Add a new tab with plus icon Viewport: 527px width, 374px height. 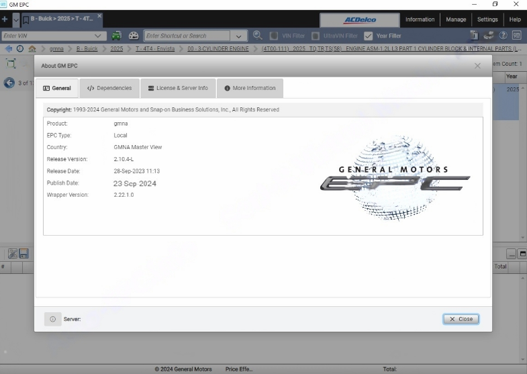click(x=5, y=19)
